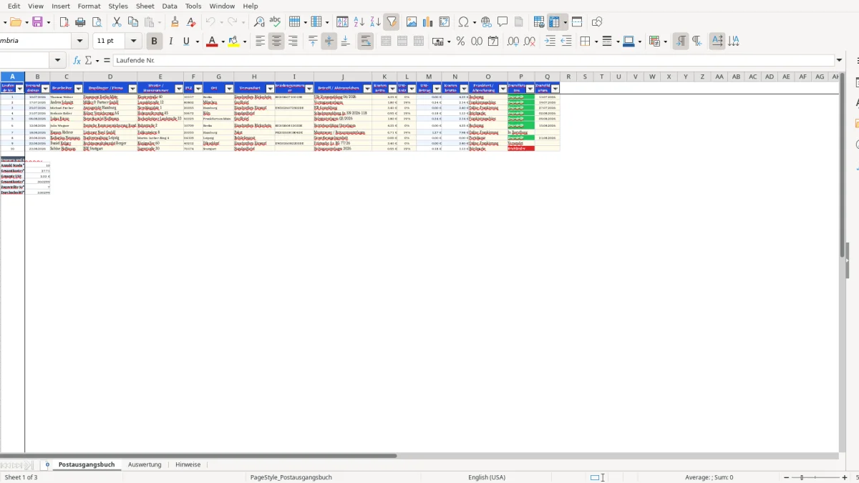Insert hyperlink globe icon
Screen dimensions: 859x483
point(486,22)
